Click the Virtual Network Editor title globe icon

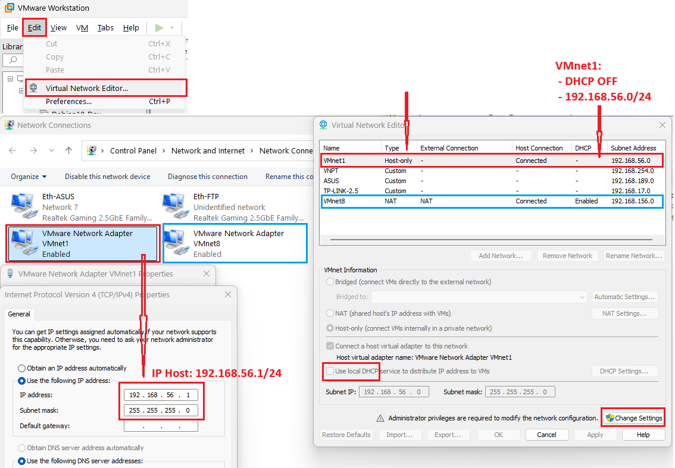click(323, 125)
